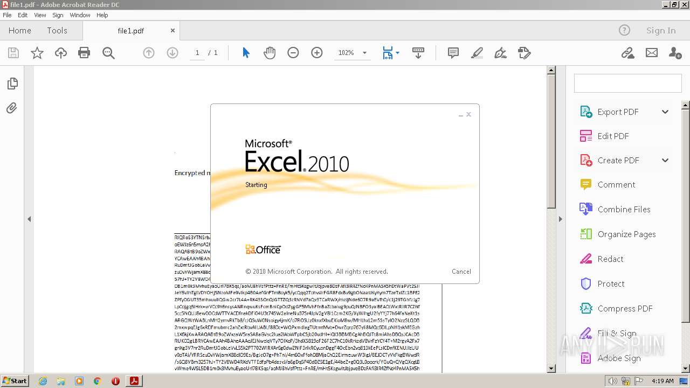The image size is (690, 388).
Task: Open the Edit menu
Action: 23,15
